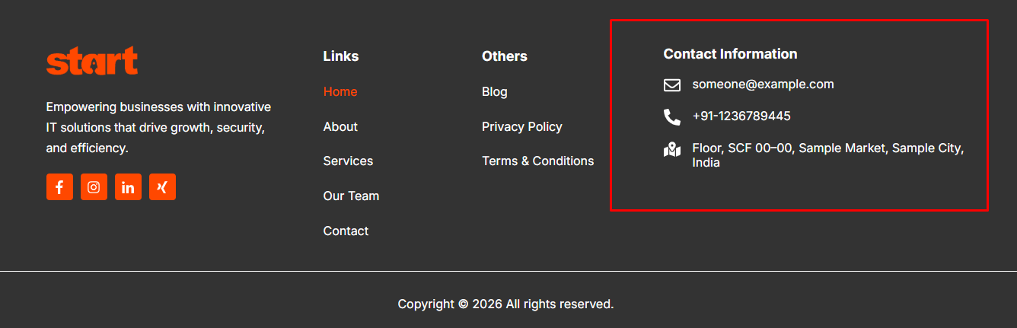Click the Facebook social icon
Viewport: 1017px width, 328px height.
59,187
